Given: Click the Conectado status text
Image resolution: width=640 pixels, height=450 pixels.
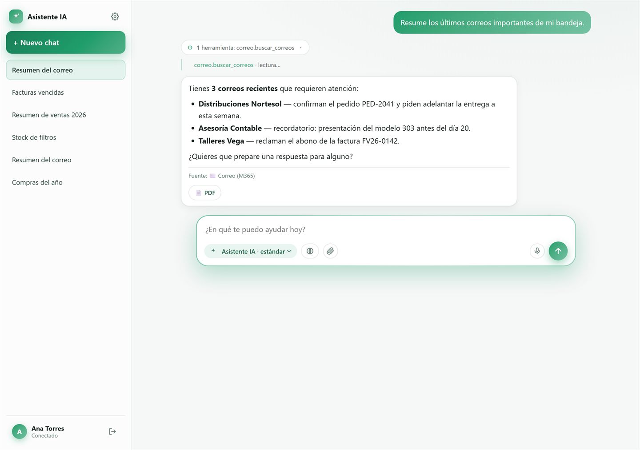Looking at the screenshot, I should click(x=44, y=436).
